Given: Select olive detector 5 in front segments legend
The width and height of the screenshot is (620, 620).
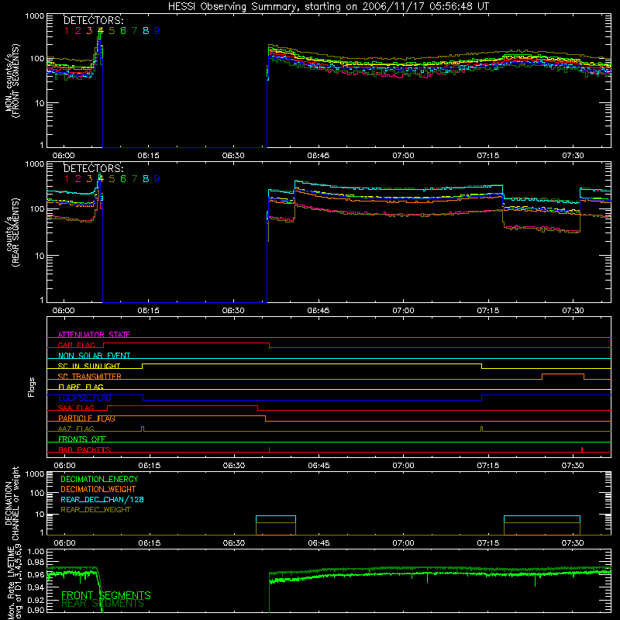Looking at the screenshot, I should (112, 31).
